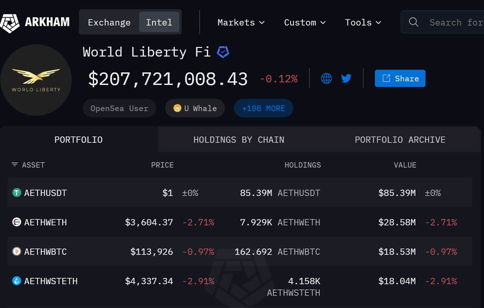The height and width of the screenshot is (308, 484).
Task: Click the blue verified badge icon
Action: pyautogui.click(x=223, y=52)
